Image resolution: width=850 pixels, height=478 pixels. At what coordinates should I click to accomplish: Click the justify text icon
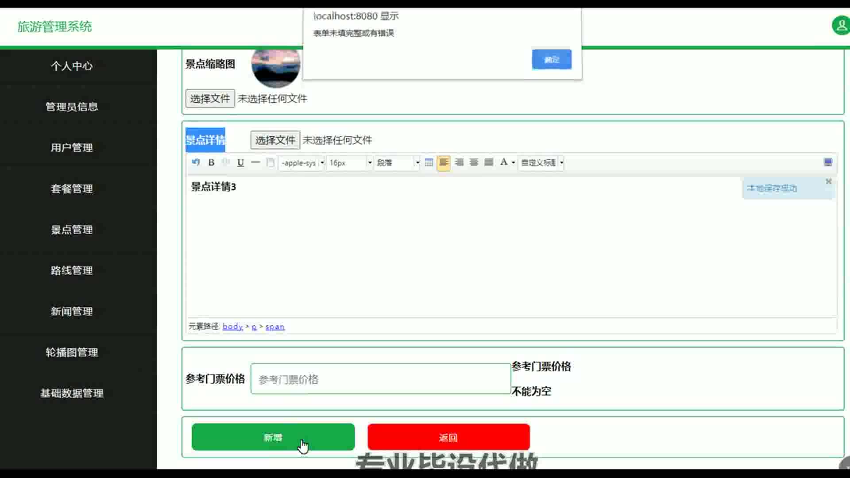[489, 162]
